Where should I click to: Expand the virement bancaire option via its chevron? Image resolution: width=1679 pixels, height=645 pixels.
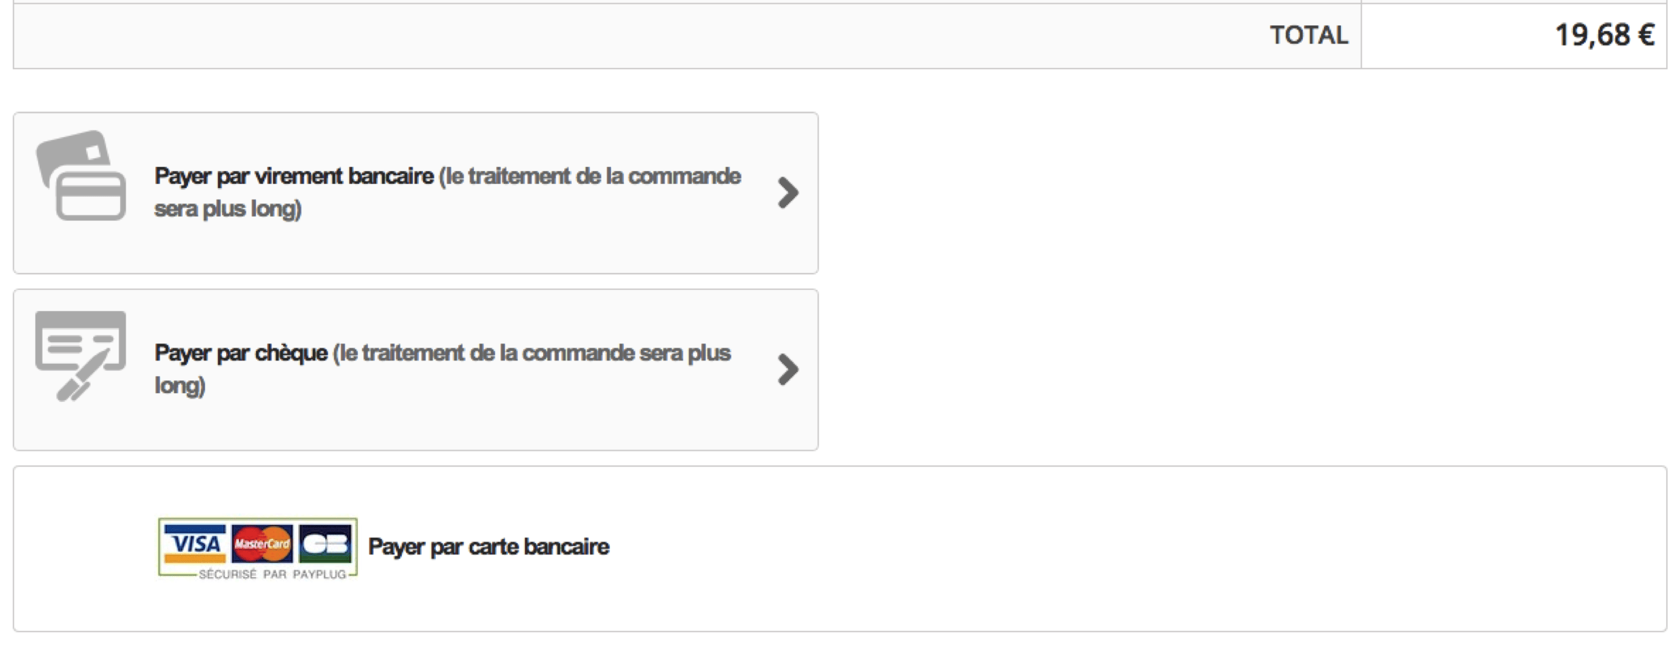tap(789, 192)
